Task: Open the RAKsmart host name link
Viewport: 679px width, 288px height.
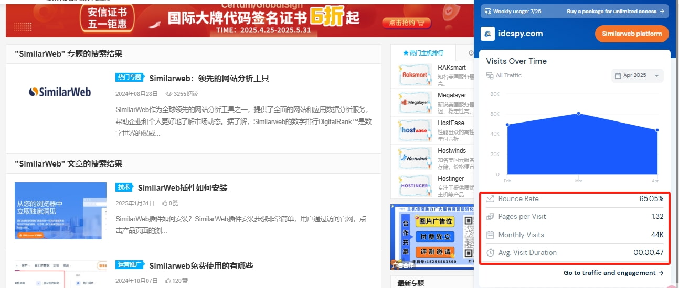Action: tap(452, 68)
